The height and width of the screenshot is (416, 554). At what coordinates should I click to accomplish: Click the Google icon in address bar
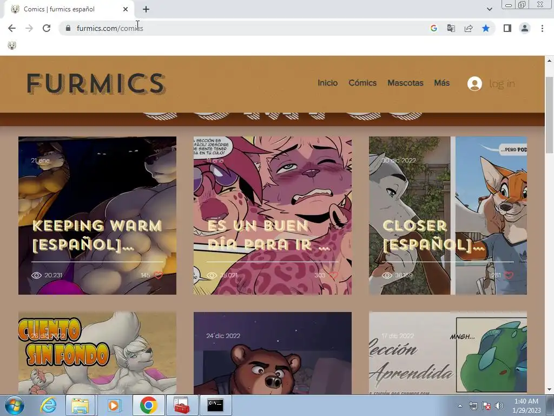433,28
